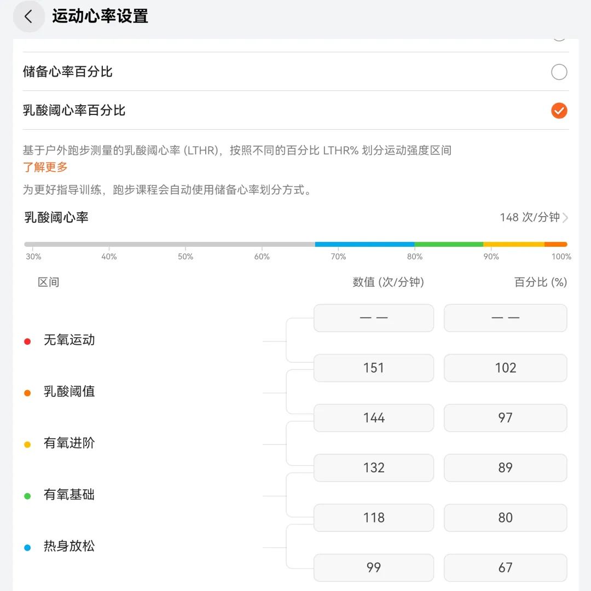Viewport: 591px width, 591px height.
Task: Edit the 151 bpm value field
Action: (374, 368)
